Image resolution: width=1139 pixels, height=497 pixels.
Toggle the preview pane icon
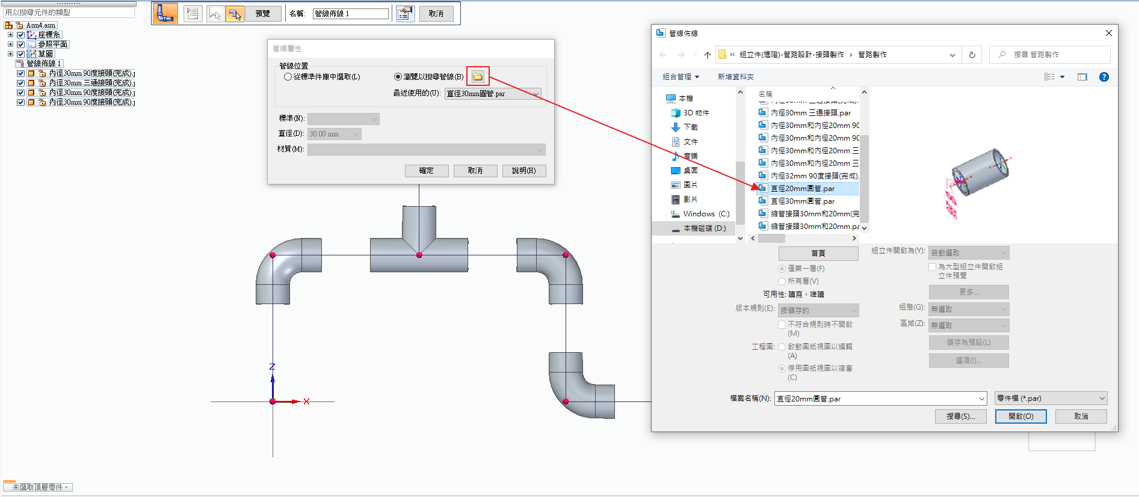1082,77
